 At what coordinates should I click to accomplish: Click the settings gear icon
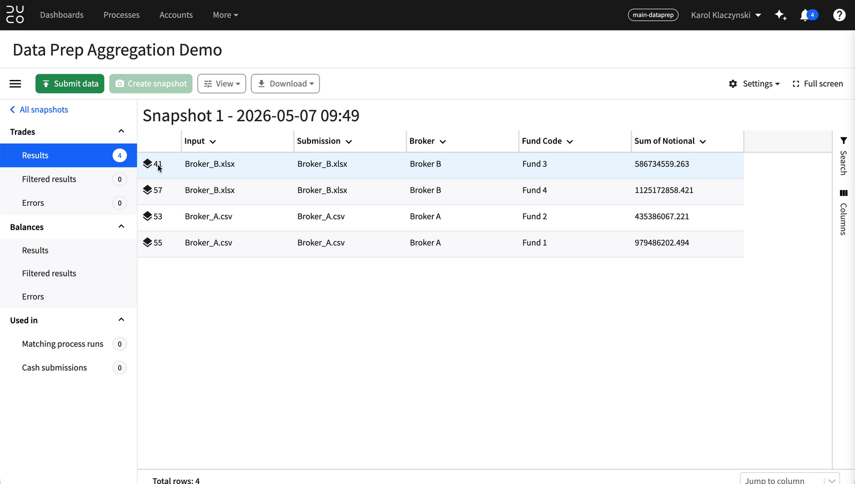pyautogui.click(x=733, y=84)
